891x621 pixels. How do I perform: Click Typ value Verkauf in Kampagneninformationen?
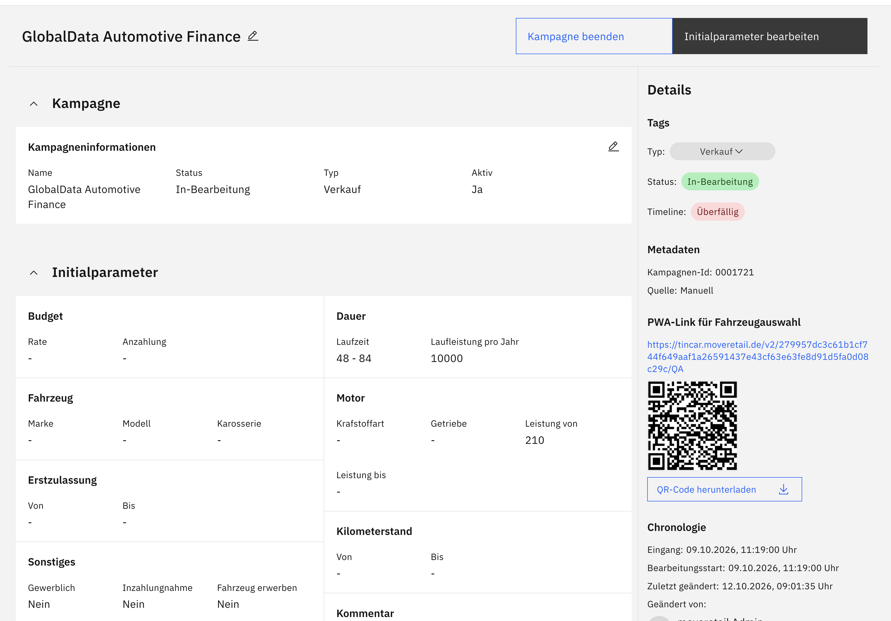[x=342, y=189]
